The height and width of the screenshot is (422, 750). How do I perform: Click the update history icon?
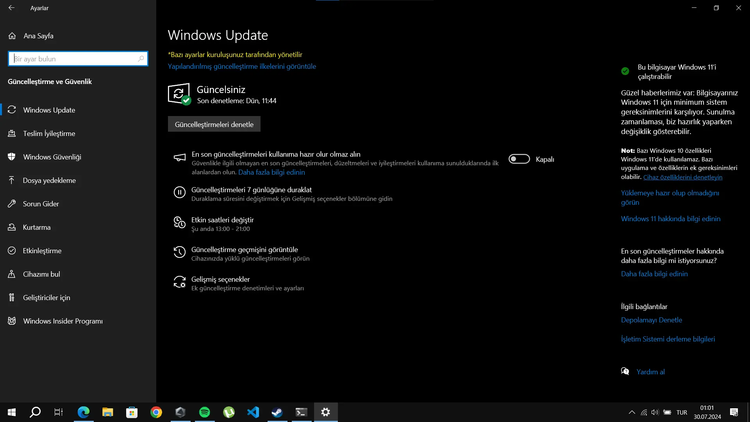[180, 252]
